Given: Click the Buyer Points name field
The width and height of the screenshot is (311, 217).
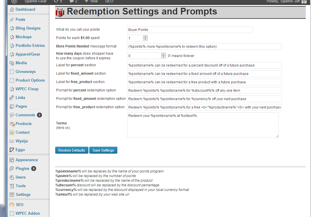Looking at the screenshot, I should [x=190, y=30].
